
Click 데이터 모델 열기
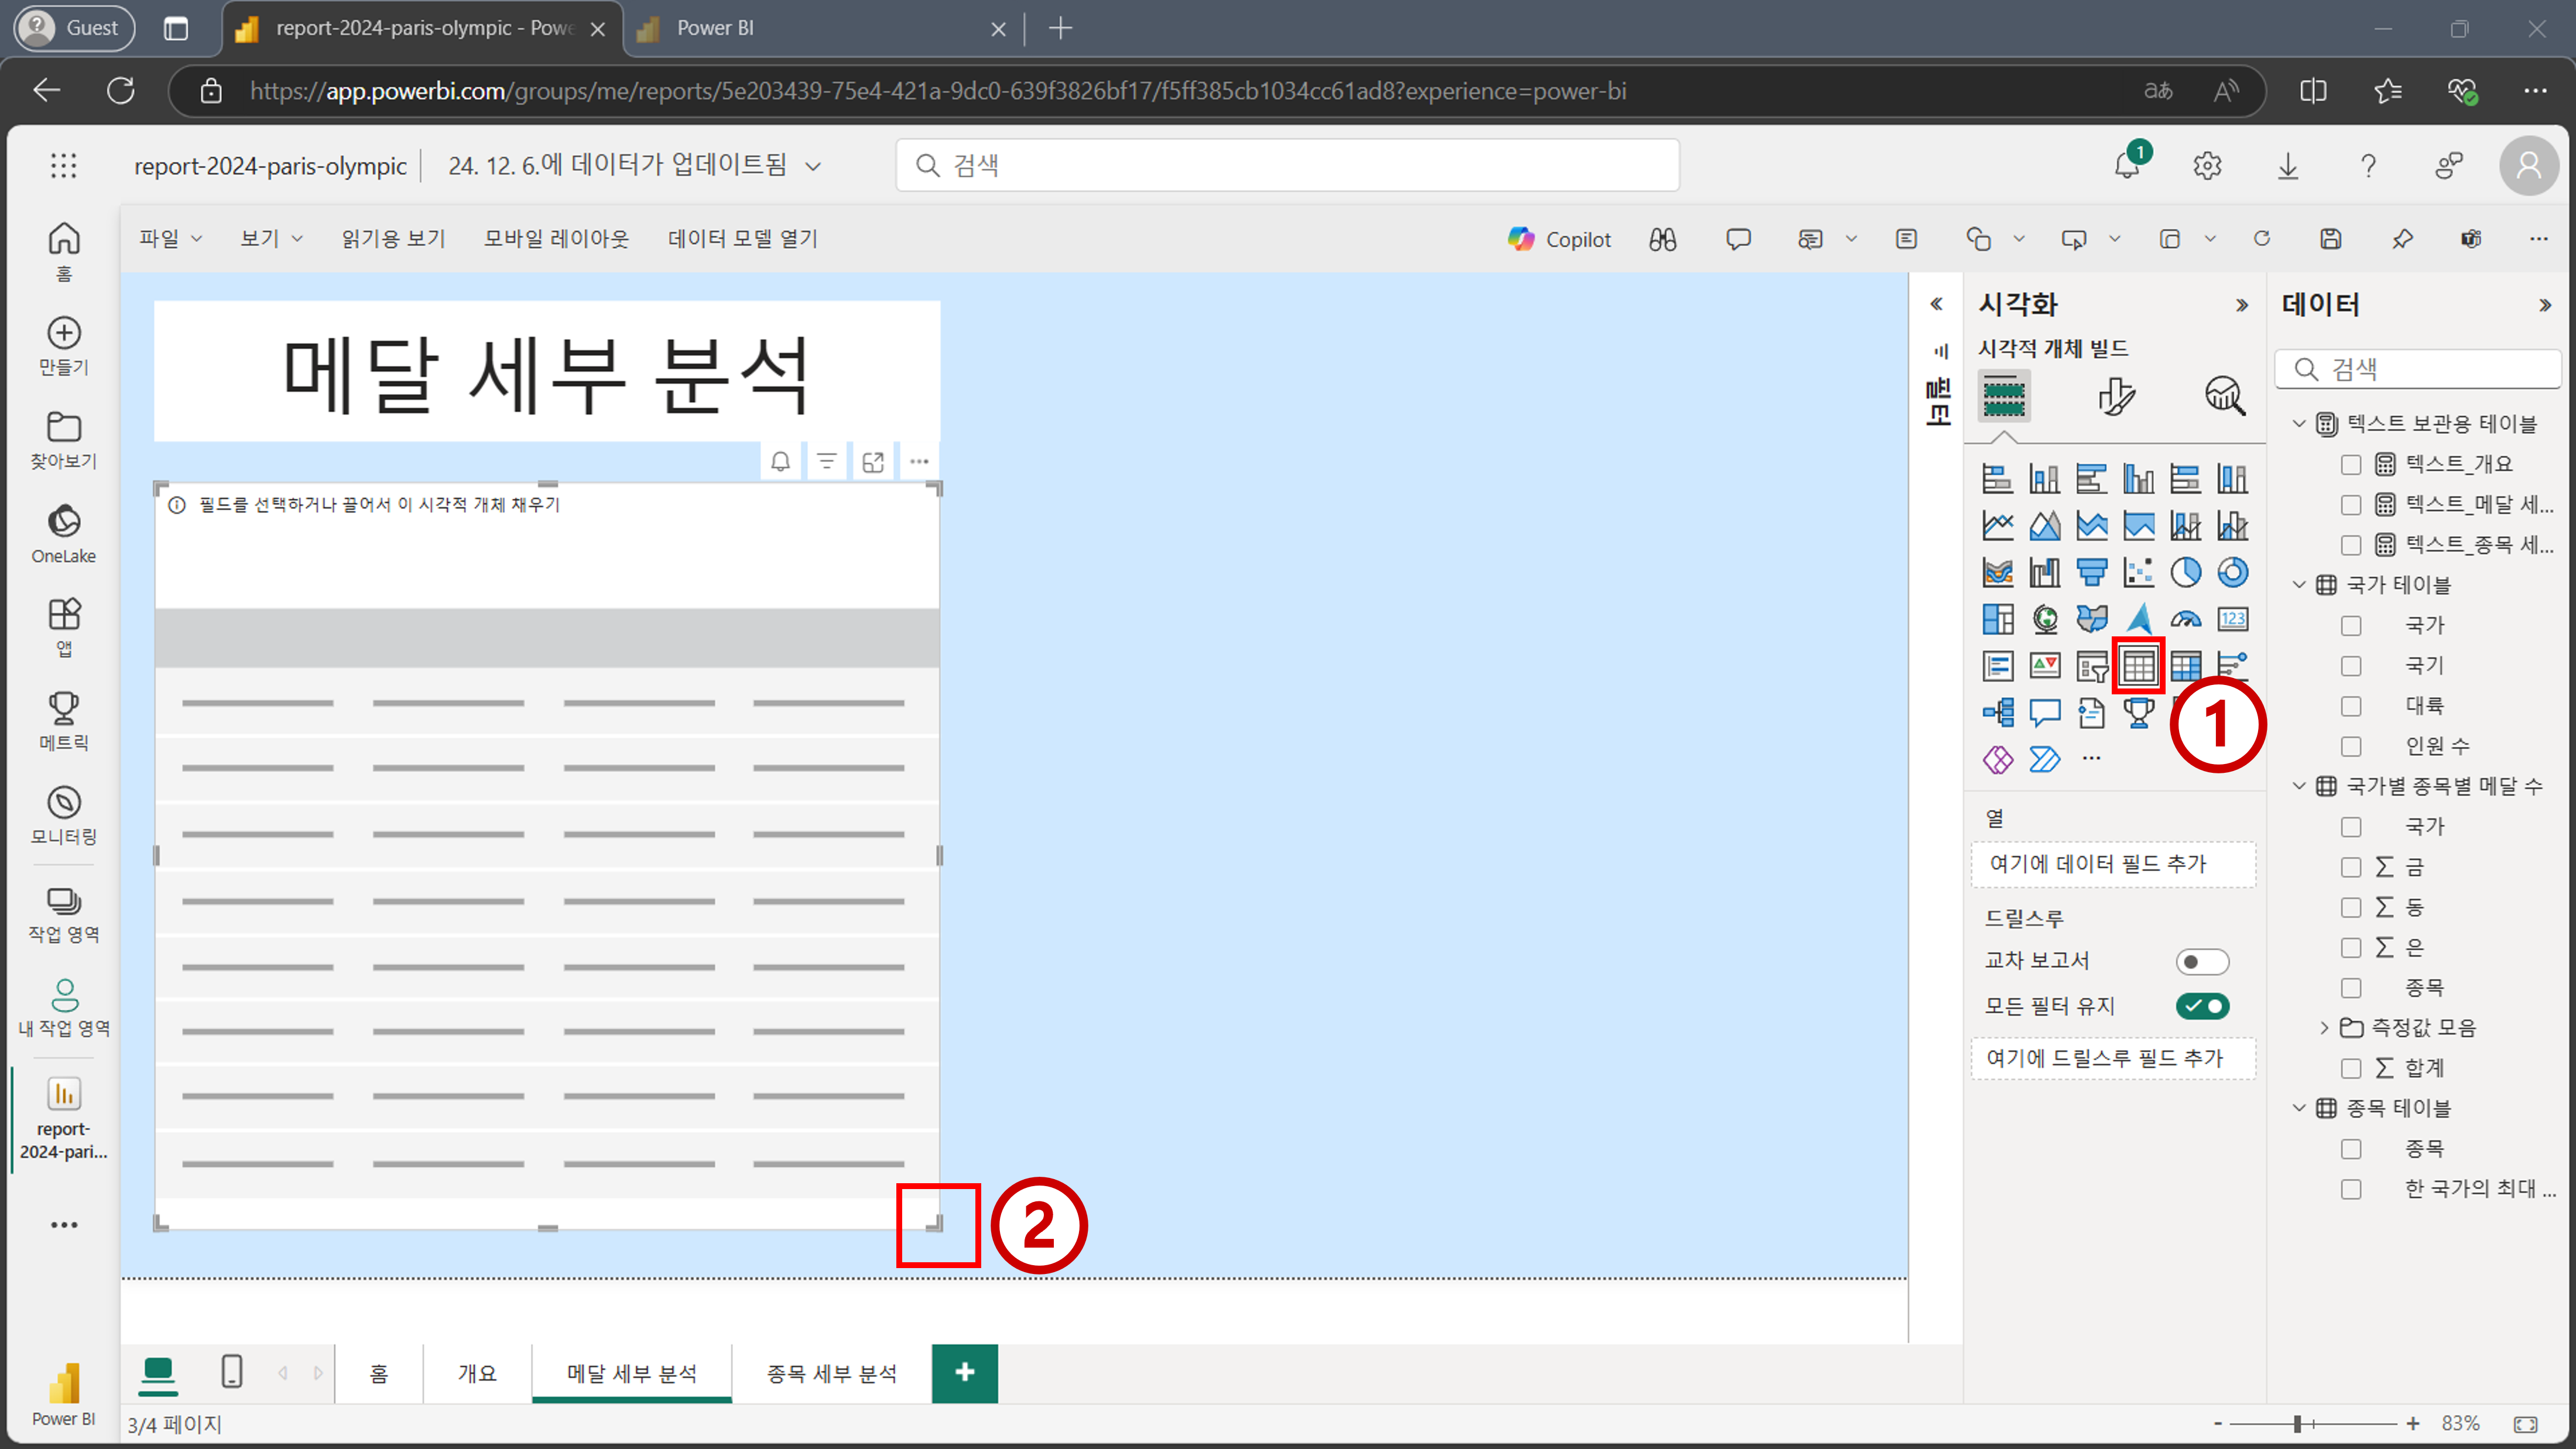coord(743,239)
